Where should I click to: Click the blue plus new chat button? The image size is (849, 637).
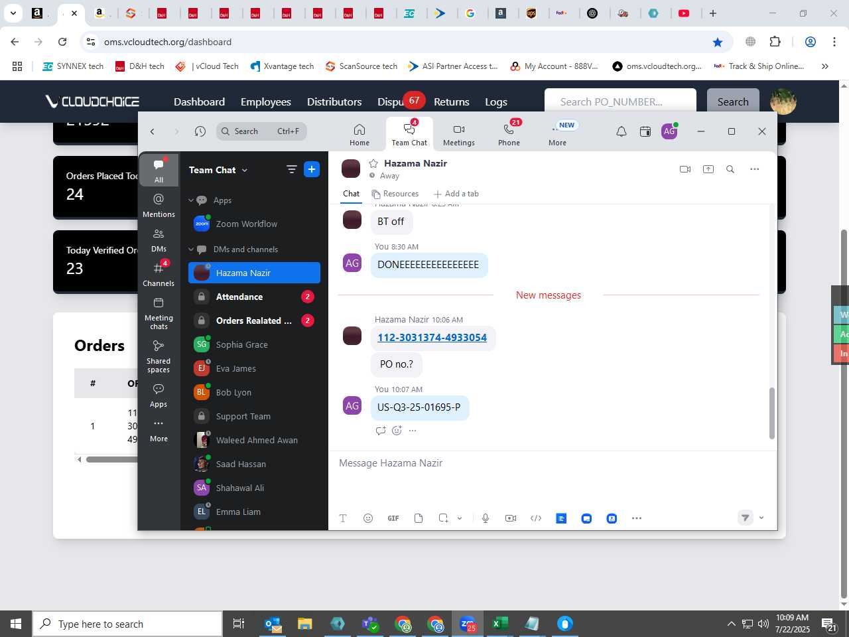(312, 169)
